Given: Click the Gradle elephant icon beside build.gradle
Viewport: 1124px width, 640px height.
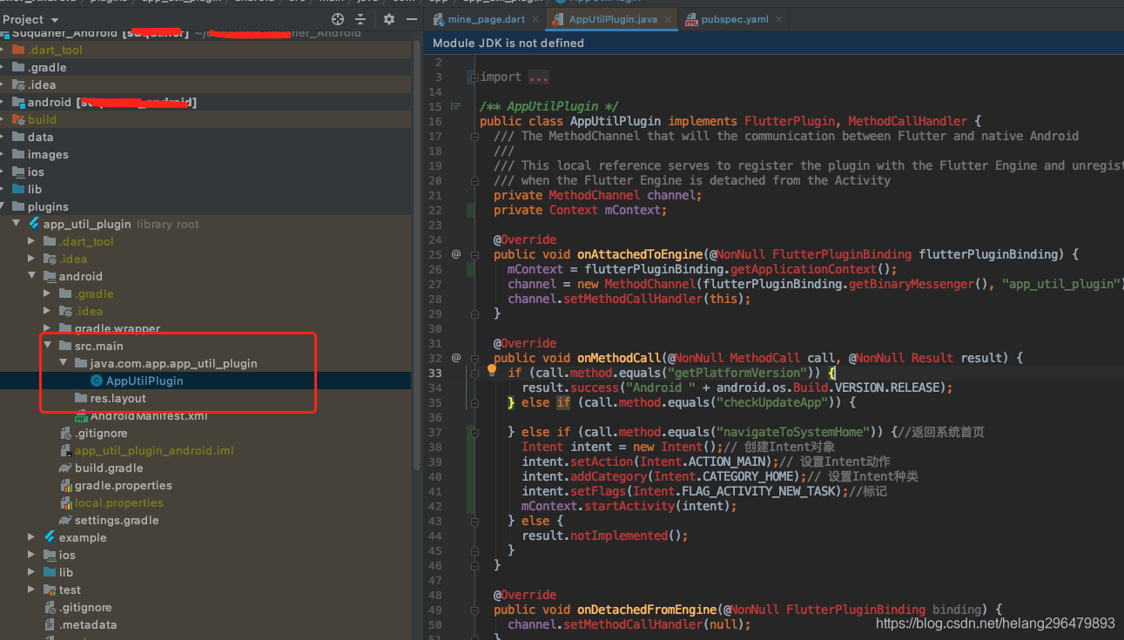Looking at the screenshot, I should 65,468.
